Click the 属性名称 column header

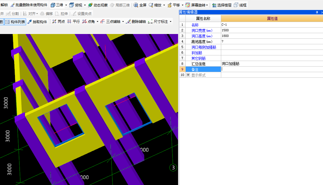[203, 18]
